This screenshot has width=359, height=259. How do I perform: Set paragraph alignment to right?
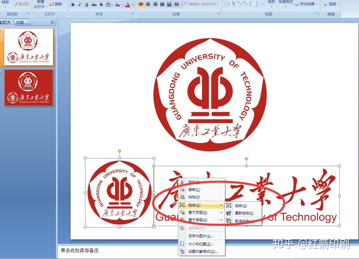pos(155,4)
